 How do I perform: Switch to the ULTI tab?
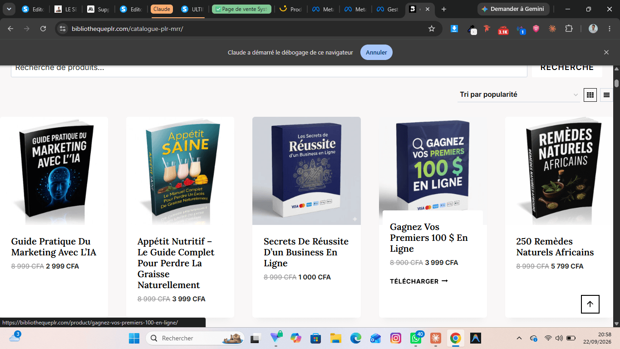click(x=192, y=9)
